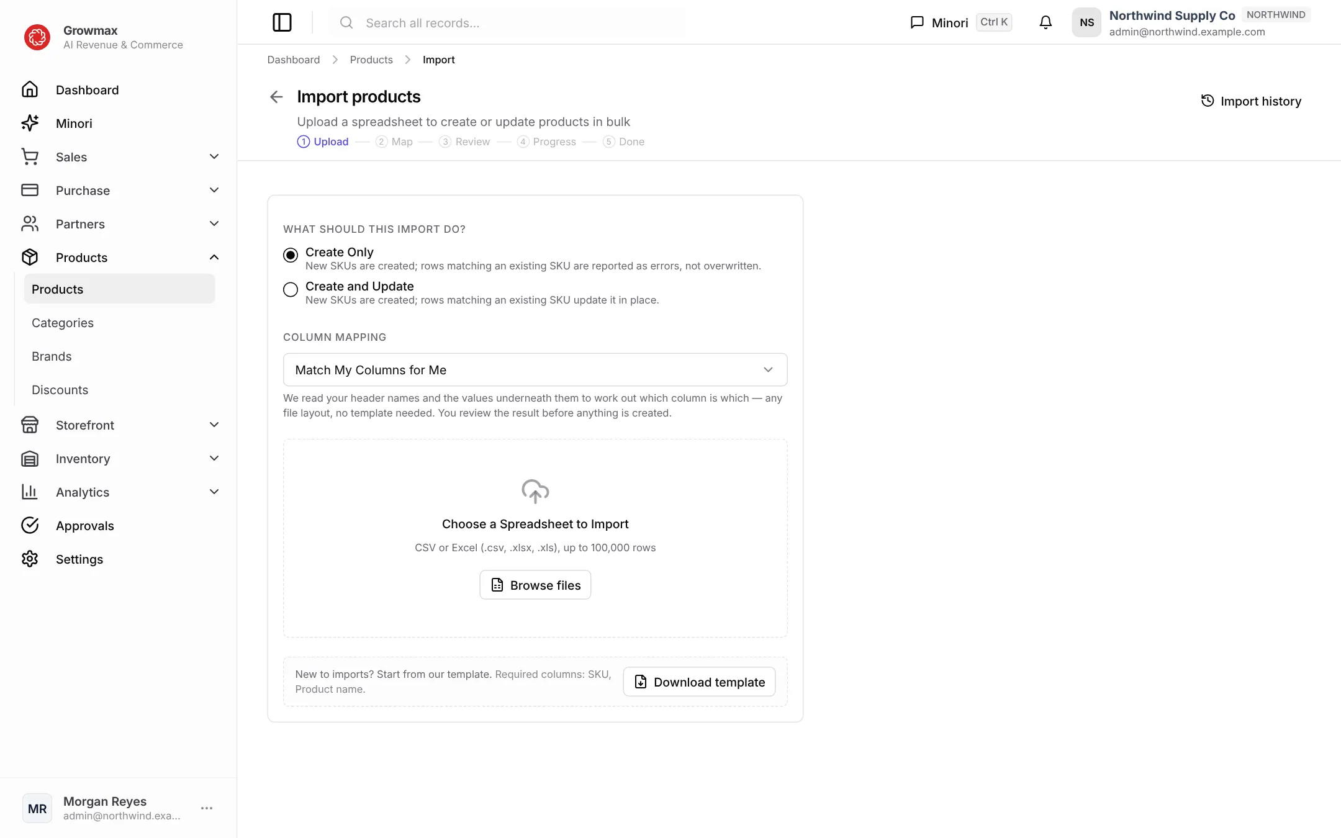Open the Products submenu item
Viewport: 1341px width, 838px height.
[x=119, y=289]
